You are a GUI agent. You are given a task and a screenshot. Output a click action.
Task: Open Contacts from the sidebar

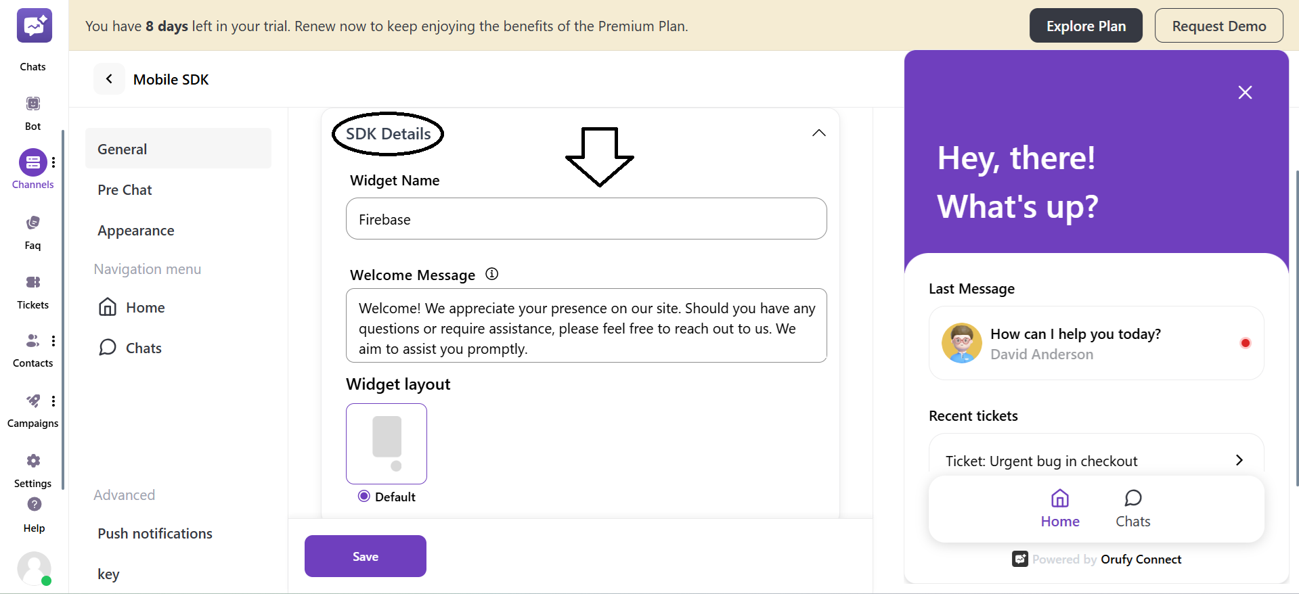(32, 341)
